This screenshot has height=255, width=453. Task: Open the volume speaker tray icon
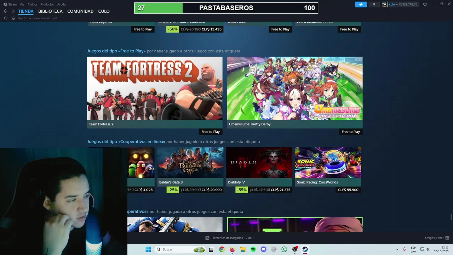click(428, 249)
